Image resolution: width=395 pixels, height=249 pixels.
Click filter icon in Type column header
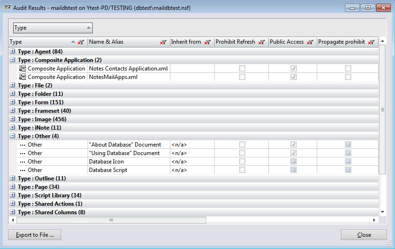click(x=81, y=42)
